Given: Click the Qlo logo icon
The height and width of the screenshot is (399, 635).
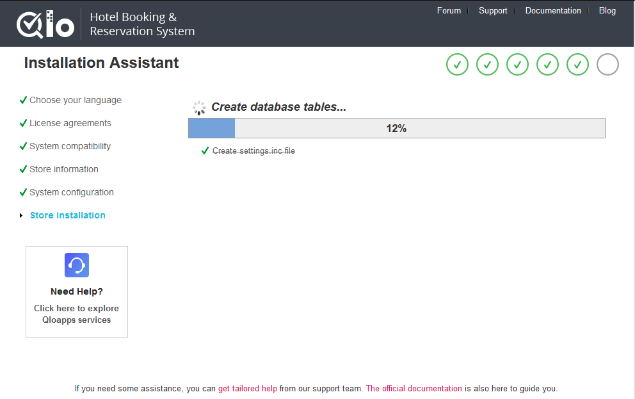Looking at the screenshot, I should (45, 24).
